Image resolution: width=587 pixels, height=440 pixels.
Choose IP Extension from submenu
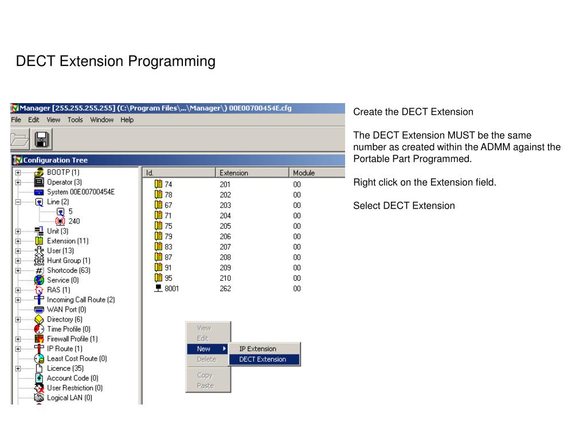264,349
